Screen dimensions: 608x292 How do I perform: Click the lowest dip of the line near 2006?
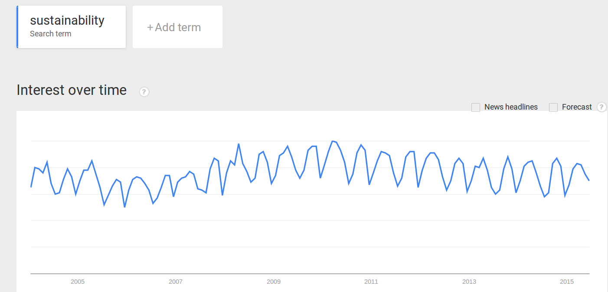pyautogui.click(x=124, y=207)
